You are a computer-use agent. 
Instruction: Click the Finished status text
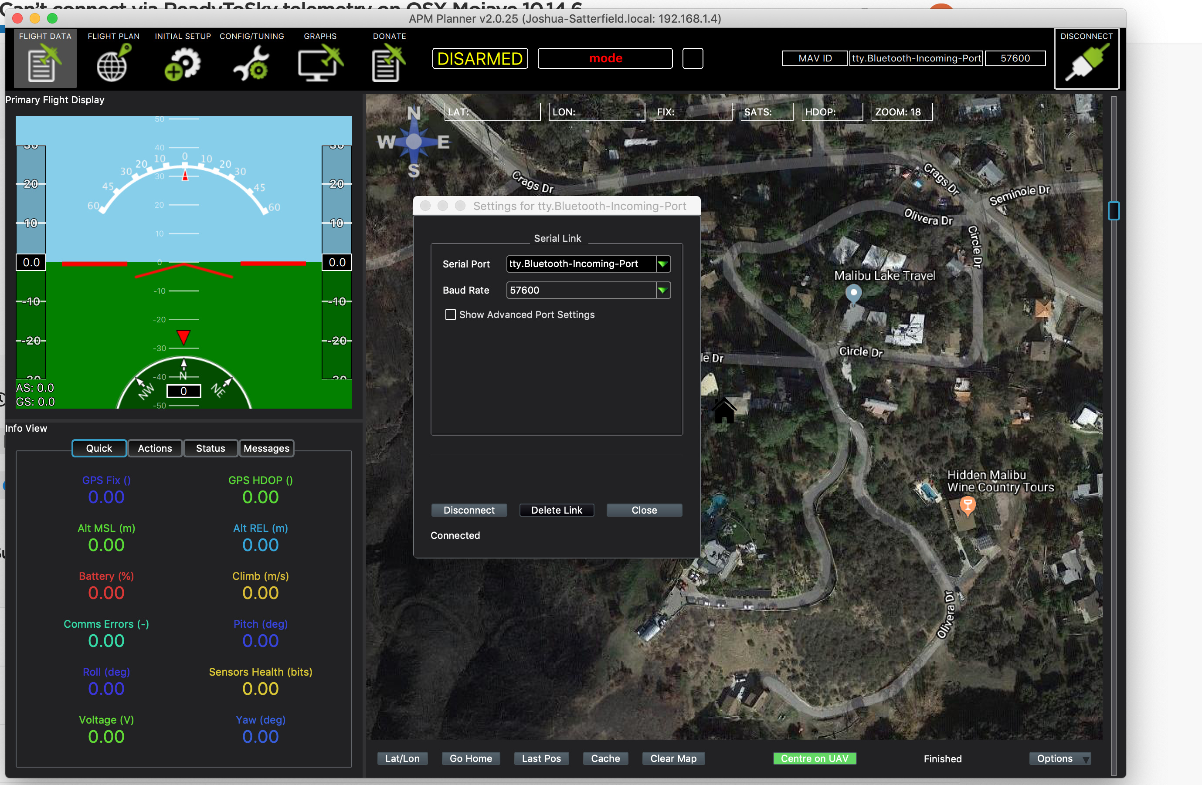[x=942, y=759]
